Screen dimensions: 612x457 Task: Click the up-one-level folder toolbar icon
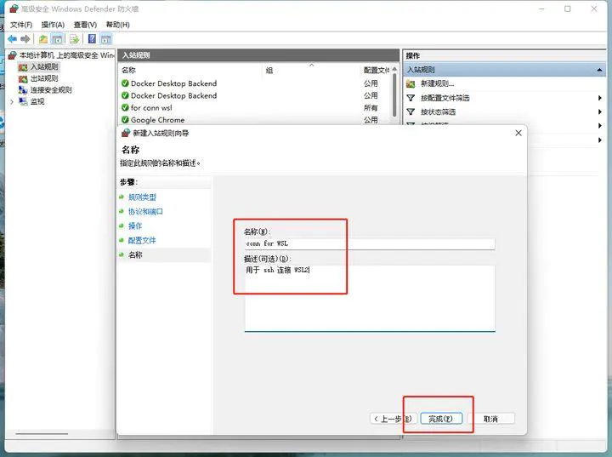[43, 39]
